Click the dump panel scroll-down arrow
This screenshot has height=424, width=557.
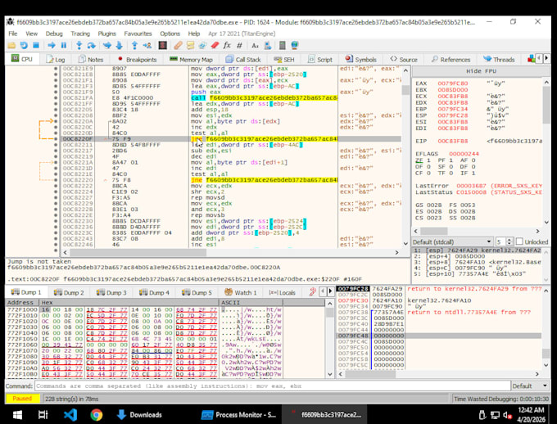point(329,374)
